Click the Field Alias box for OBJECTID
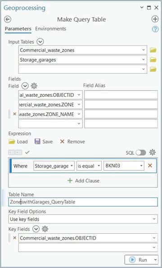162x268 pixels. click(x=121, y=95)
